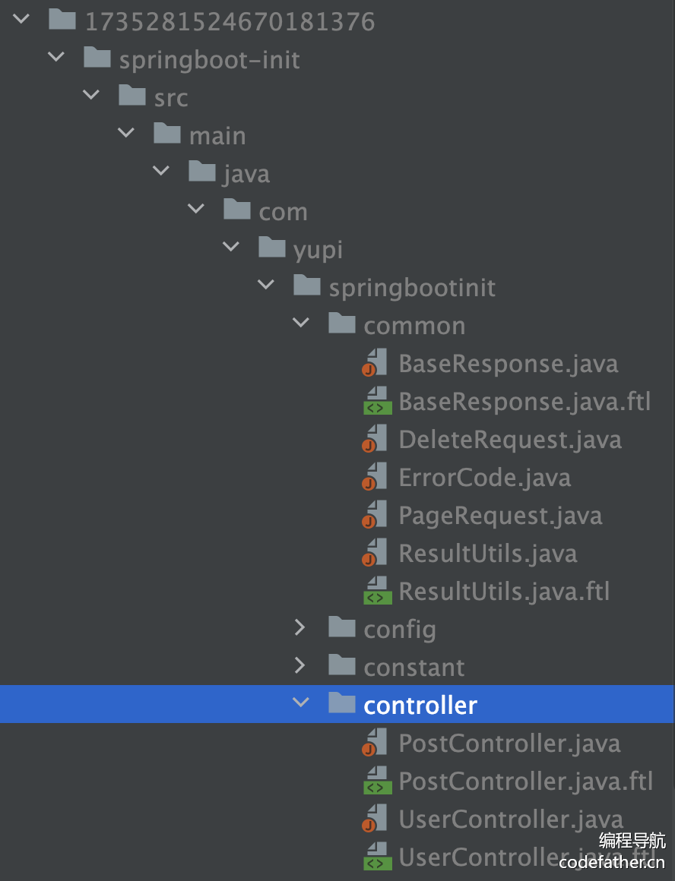This screenshot has height=881, width=675.
Task: Select ErrorCode.java in the tree
Action: [484, 478]
